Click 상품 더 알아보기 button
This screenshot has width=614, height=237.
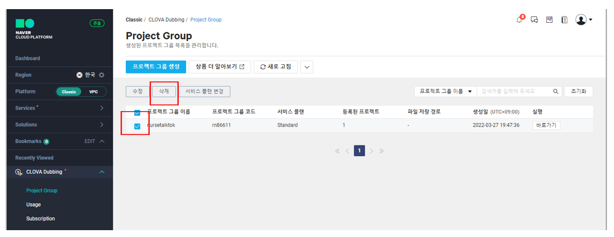[x=220, y=67]
